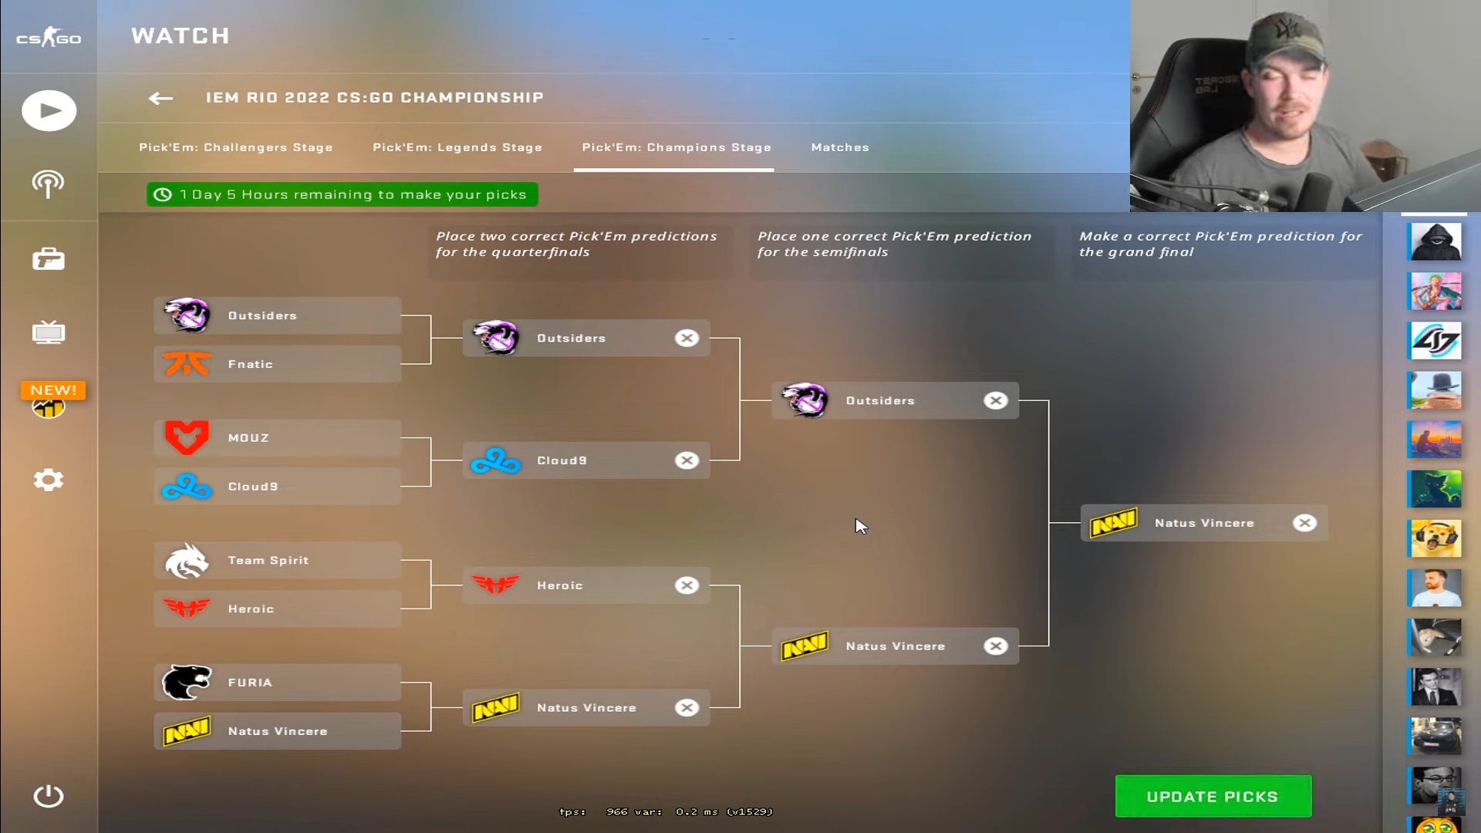Switch to Pick'Em Challengers Stage tab

[236, 147]
